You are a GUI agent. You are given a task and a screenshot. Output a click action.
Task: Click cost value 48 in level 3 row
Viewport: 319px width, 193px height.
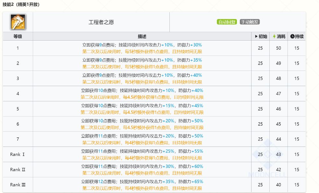pos(278,78)
